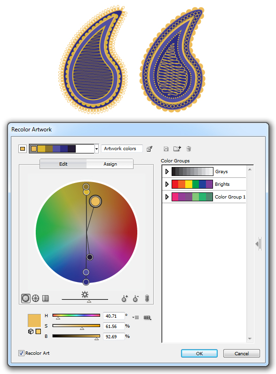Switch to the Edit tab

63,164
